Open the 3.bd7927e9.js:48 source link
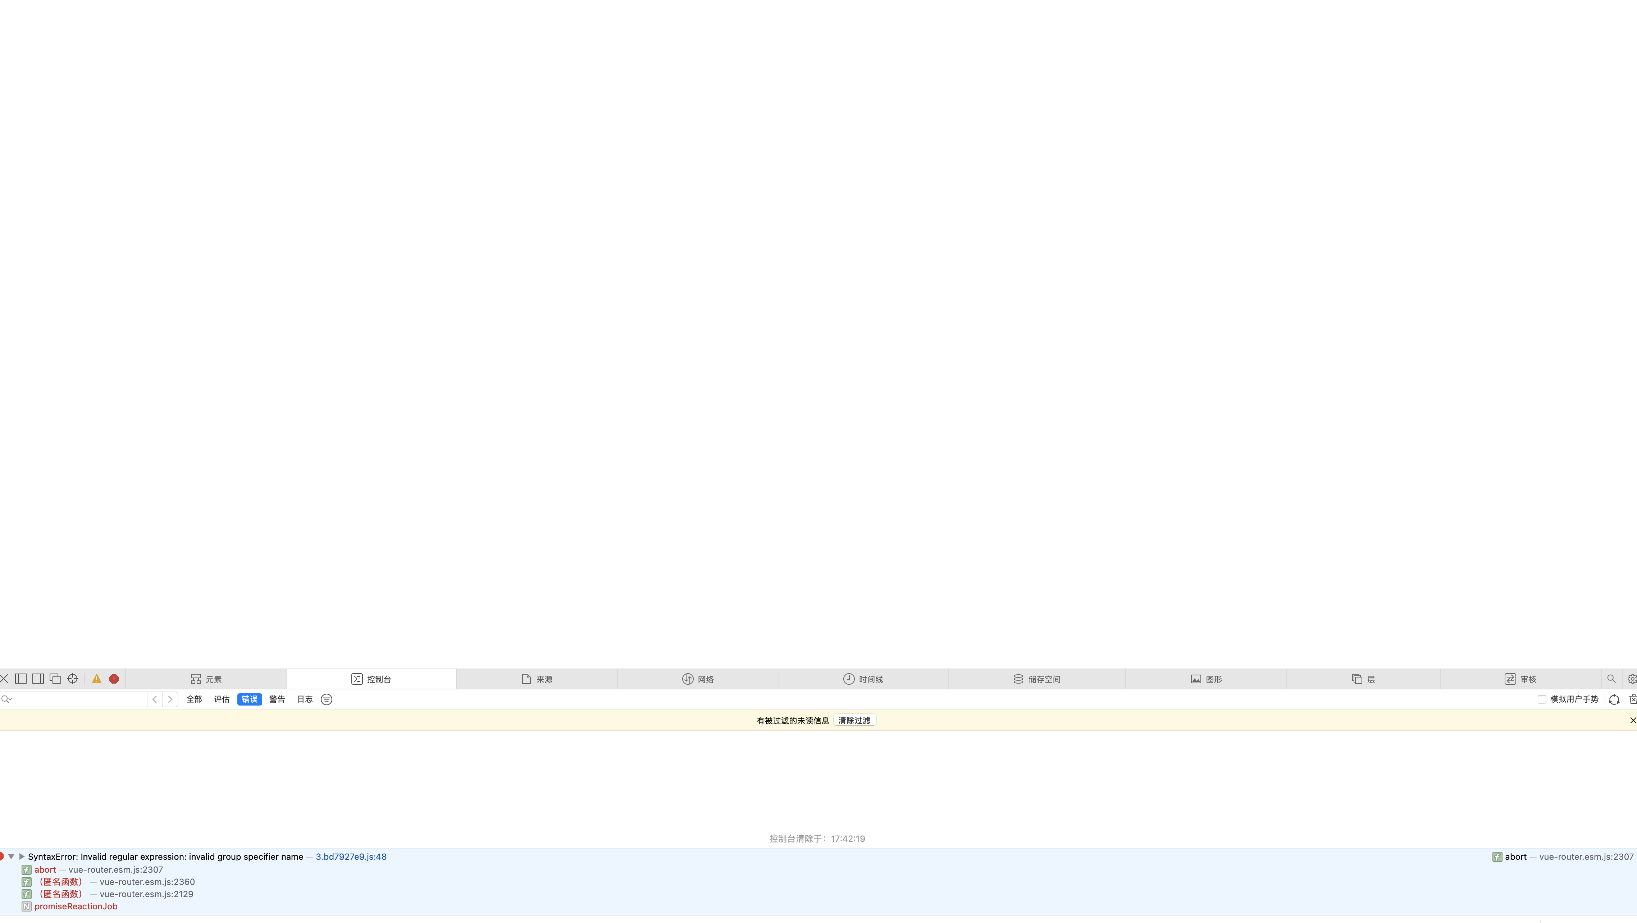Image resolution: width=1637 pixels, height=923 pixels. (351, 856)
